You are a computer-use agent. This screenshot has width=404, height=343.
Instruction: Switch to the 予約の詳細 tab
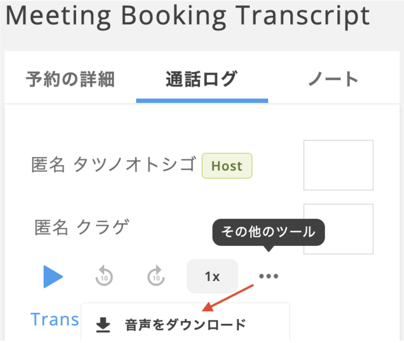(70, 79)
